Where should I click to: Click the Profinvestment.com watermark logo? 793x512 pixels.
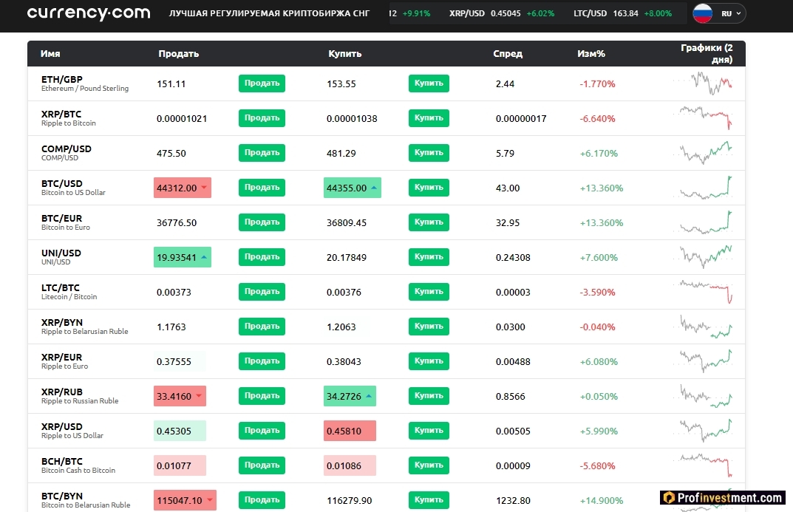click(723, 498)
